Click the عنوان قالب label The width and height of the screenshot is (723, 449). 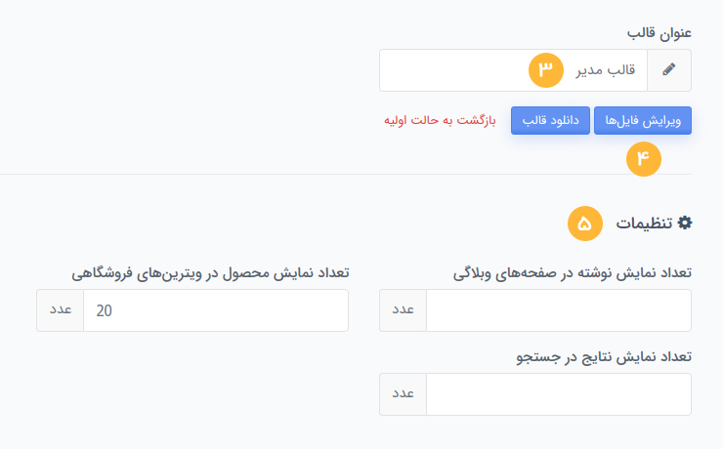pyautogui.click(x=659, y=33)
